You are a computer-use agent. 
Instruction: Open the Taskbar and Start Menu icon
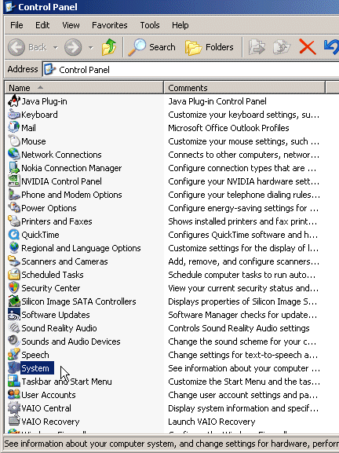click(x=14, y=382)
